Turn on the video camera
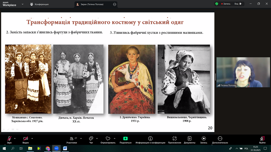 tap(26, 140)
